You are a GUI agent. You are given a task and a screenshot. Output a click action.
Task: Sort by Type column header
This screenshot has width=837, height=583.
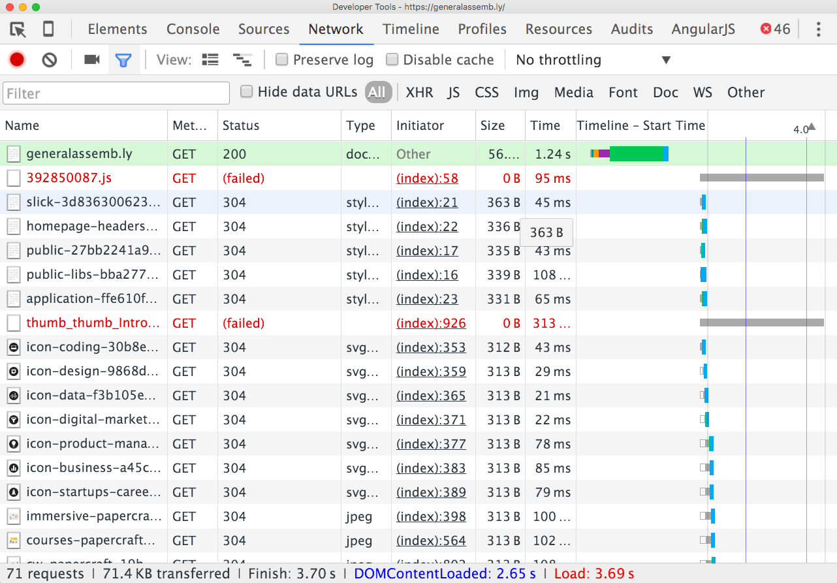click(x=366, y=125)
